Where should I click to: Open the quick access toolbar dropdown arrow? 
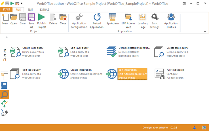[22, 3]
